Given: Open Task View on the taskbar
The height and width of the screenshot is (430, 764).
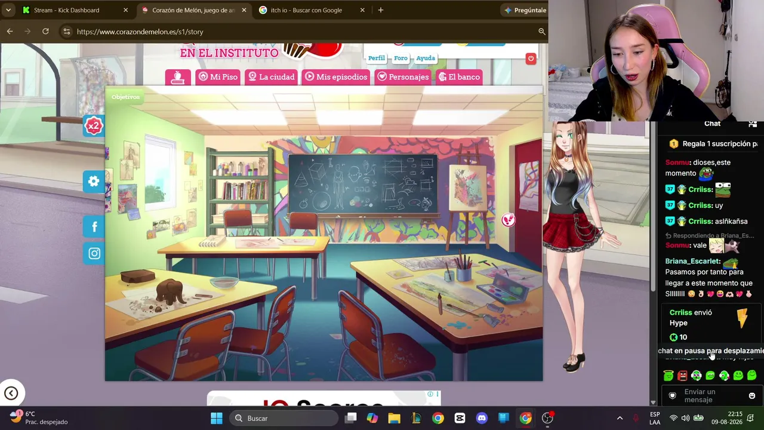Looking at the screenshot, I should 350,418.
